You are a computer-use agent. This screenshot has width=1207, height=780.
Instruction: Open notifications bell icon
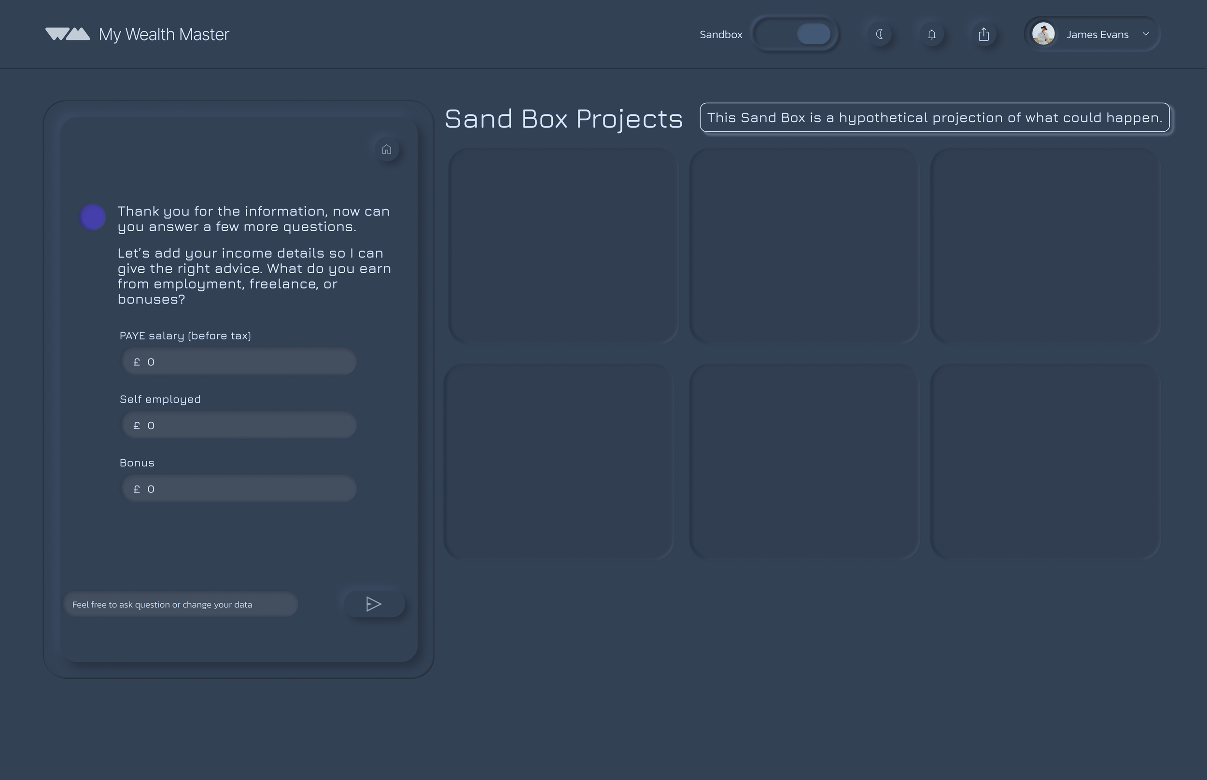[931, 34]
